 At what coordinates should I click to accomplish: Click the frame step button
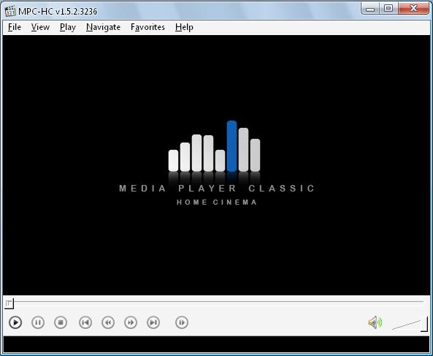182,322
